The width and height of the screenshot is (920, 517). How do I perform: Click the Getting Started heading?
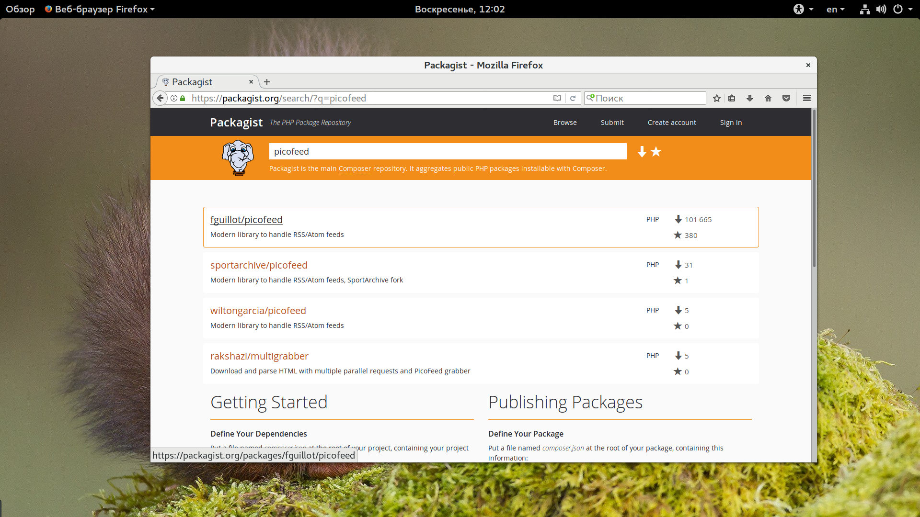[x=269, y=402]
